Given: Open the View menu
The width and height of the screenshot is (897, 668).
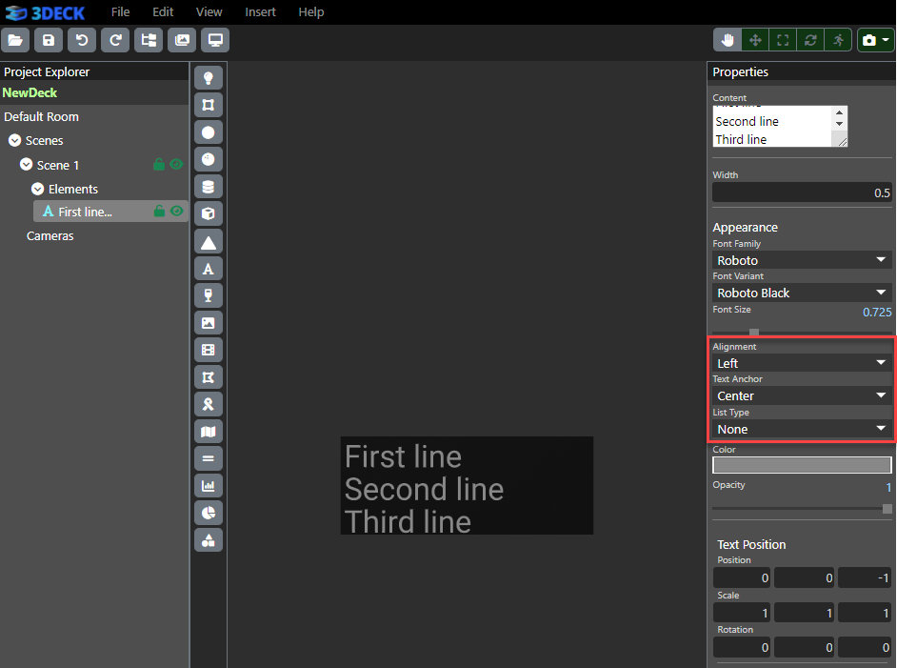Looking at the screenshot, I should coord(209,12).
